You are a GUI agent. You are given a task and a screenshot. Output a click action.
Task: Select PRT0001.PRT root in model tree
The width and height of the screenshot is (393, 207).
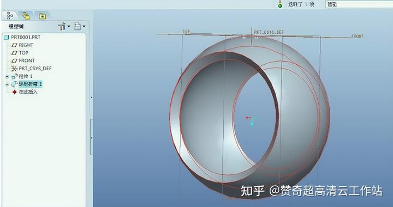point(25,37)
